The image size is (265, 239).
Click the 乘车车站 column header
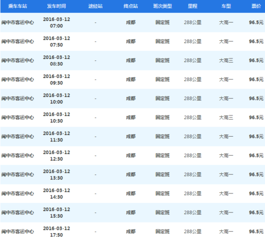click(17, 6)
